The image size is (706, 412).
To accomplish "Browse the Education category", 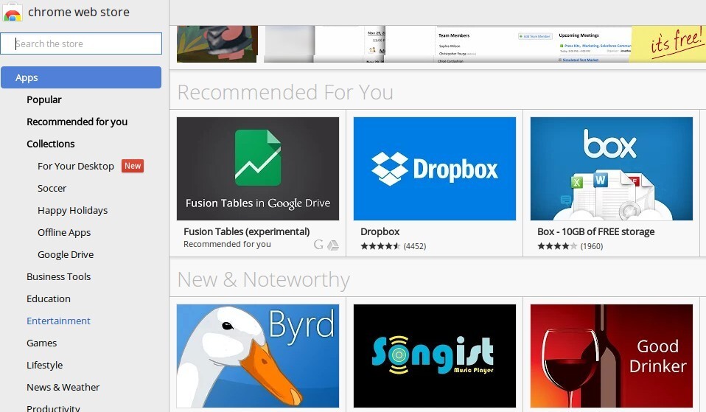I will tap(48, 298).
